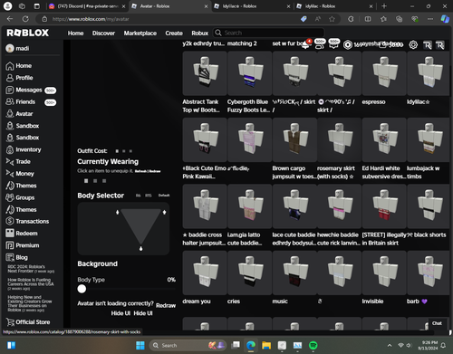453x354 pixels.
Task: Open the Windows Start menu
Action: click(140, 345)
